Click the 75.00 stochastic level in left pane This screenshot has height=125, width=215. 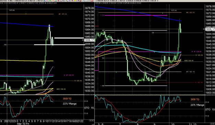(x=86, y=113)
